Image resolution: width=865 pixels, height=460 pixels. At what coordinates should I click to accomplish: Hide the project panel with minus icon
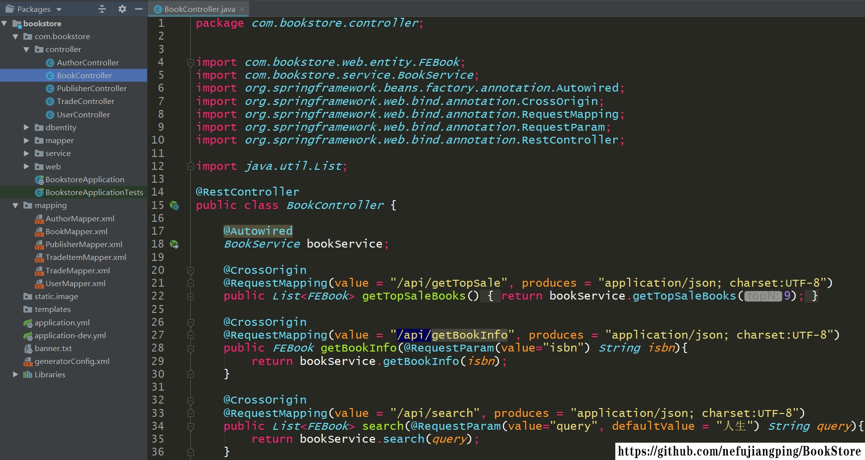(x=139, y=9)
